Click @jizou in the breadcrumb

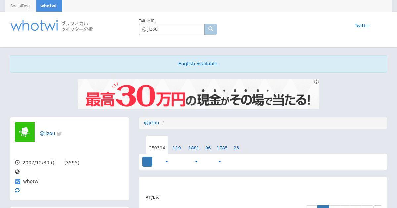click(x=152, y=123)
